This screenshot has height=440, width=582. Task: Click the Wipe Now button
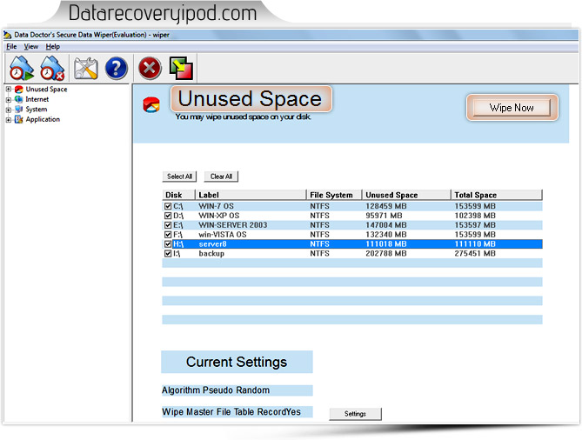coord(512,108)
